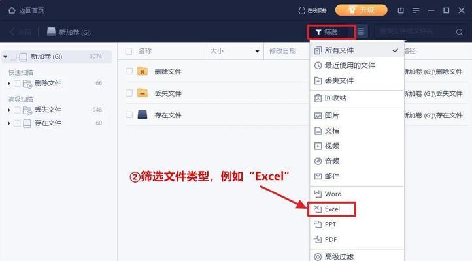
Task: Filter by PPT file type
Action: 356,224
